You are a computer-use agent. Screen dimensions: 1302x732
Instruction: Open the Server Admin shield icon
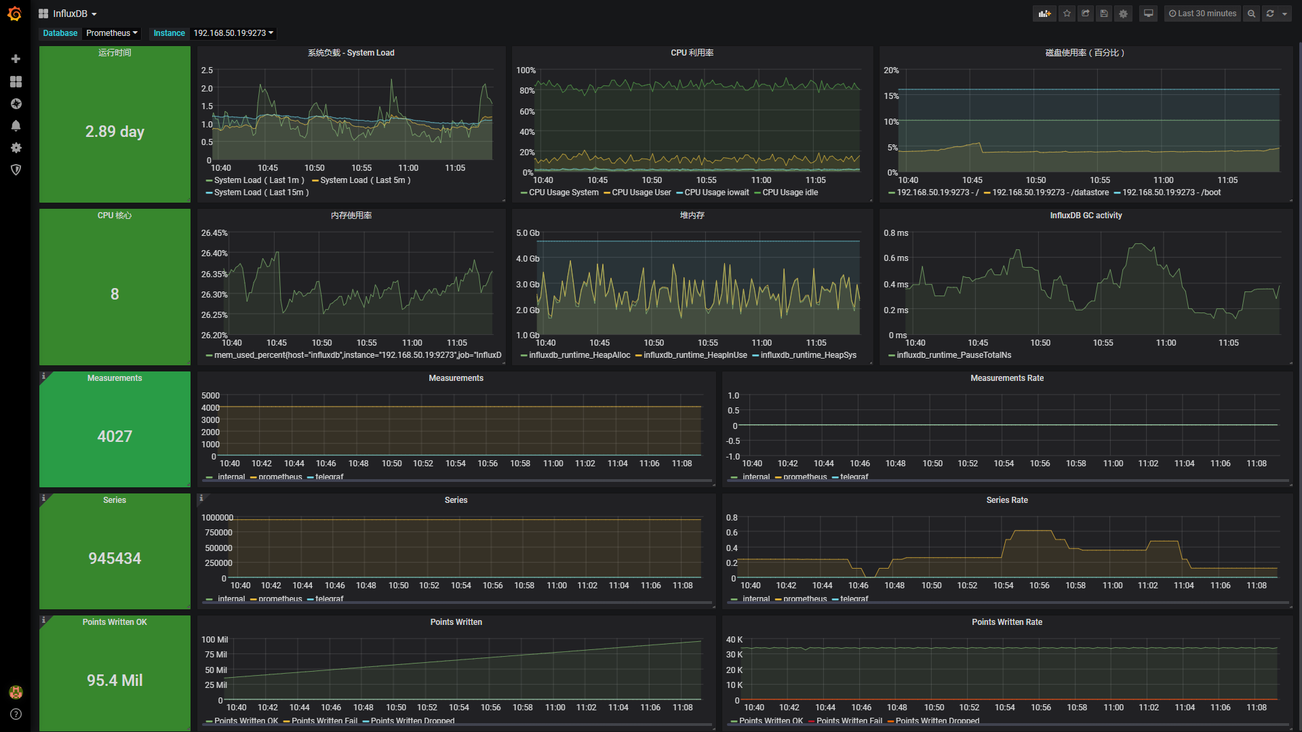pyautogui.click(x=16, y=169)
